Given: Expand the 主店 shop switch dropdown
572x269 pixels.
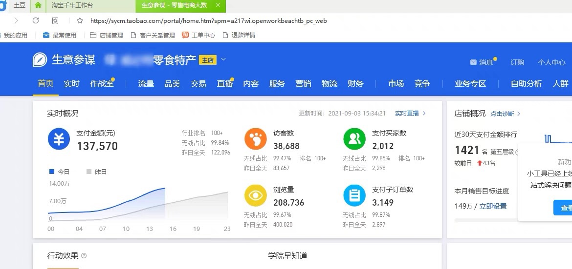Looking at the screenshot, I should pyautogui.click(x=223, y=59).
